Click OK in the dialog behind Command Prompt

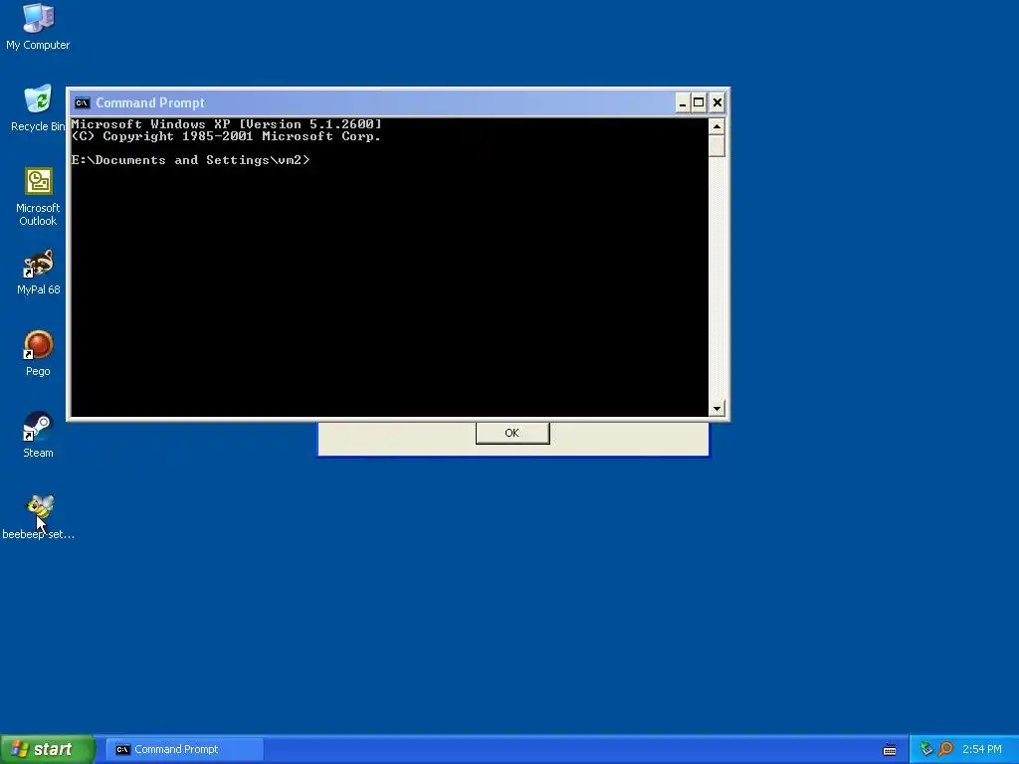pyautogui.click(x=512, y=433)
